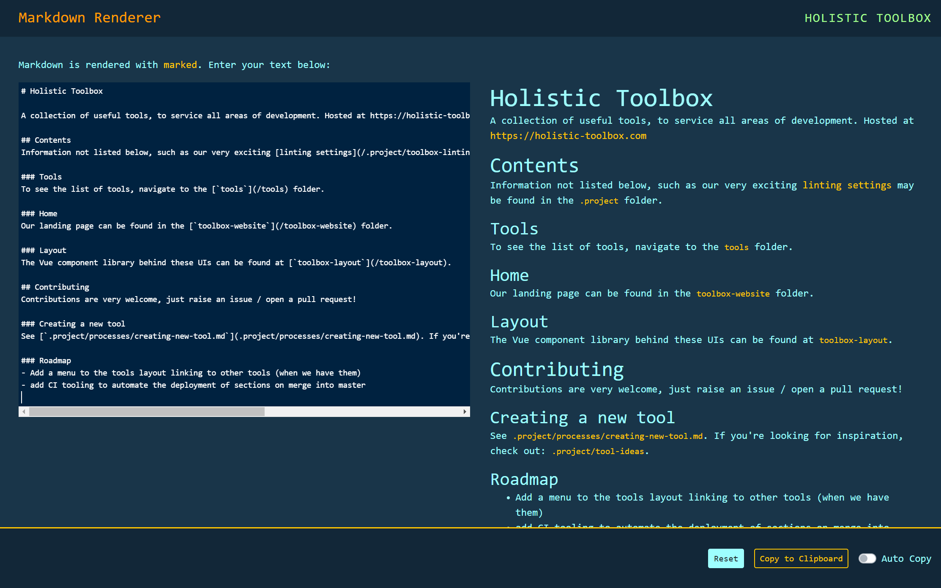Image resolution: width=941 pixels, height=588 pixels.
Task: Click inside the markdown text editor
Action: pos(244,244)
